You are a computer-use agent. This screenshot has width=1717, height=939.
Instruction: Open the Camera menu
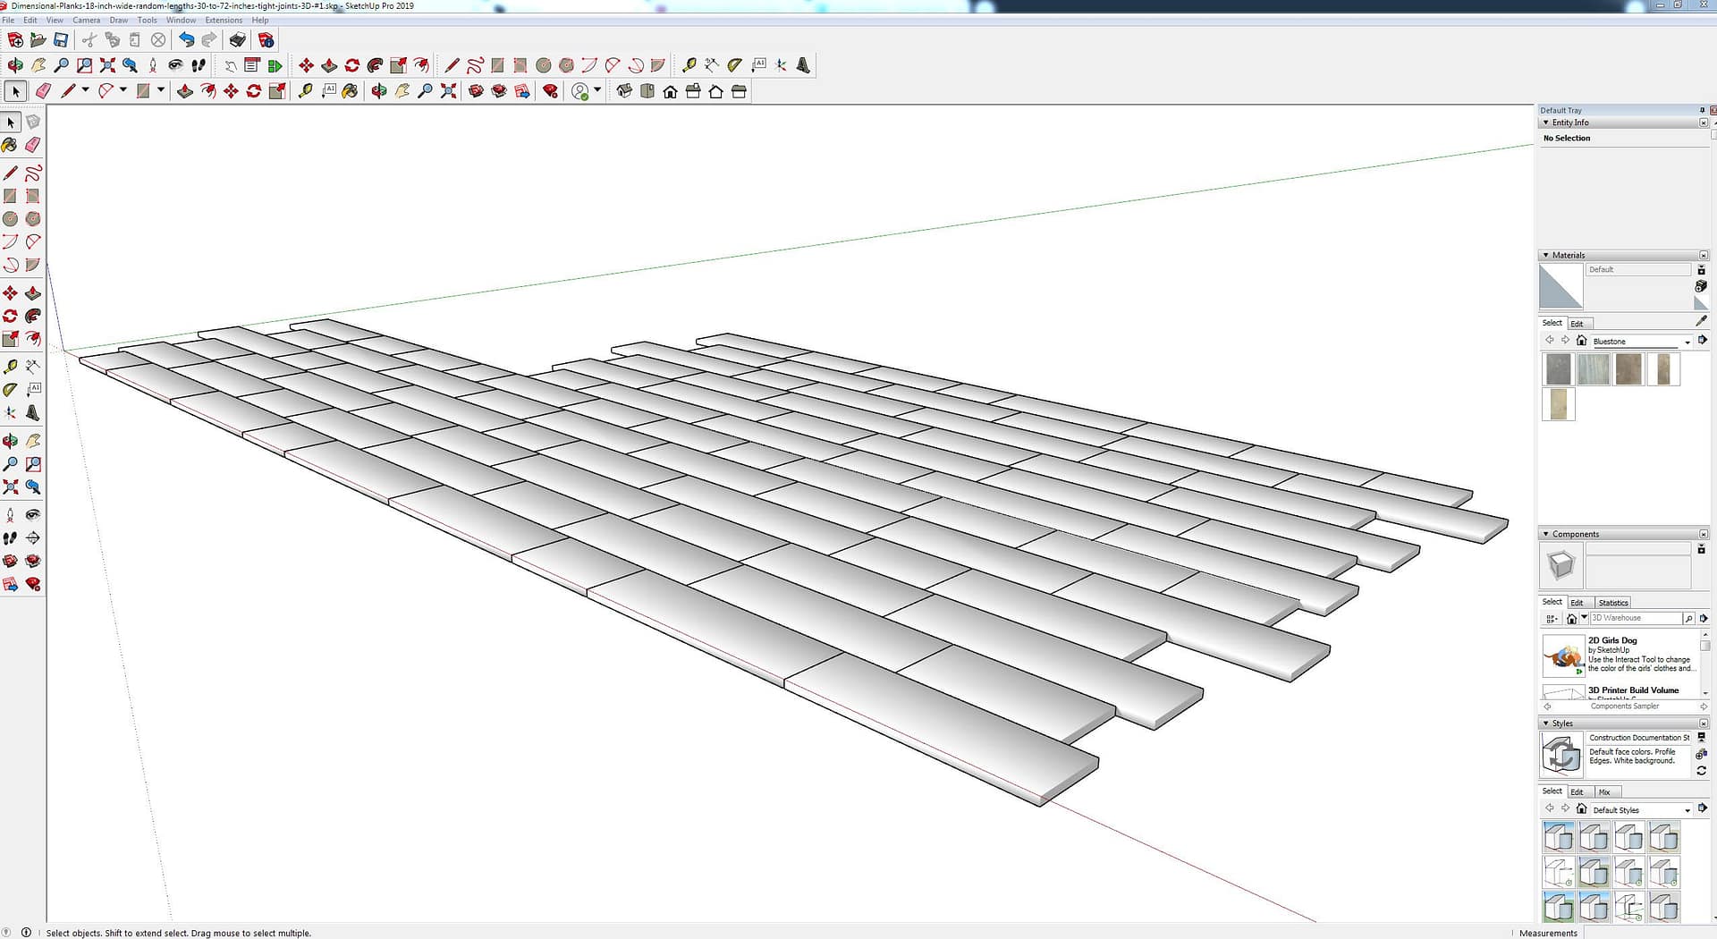pyautogui.click(x=86, y=20)
